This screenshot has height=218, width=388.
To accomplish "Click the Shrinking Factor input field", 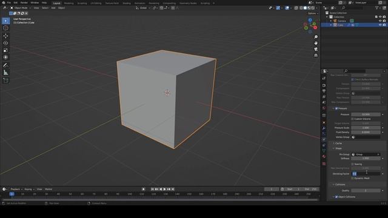I will (x=366, y=174).
